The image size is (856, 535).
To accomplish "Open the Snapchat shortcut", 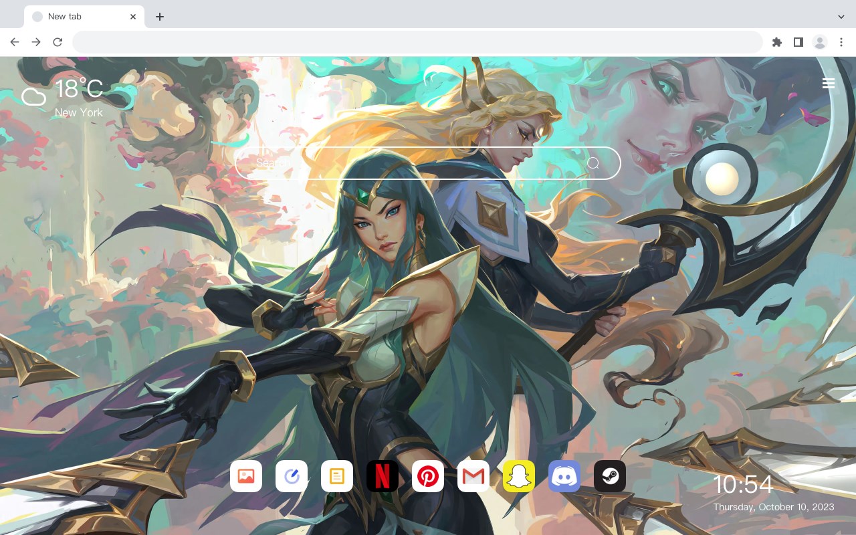I will click(519, 476).
